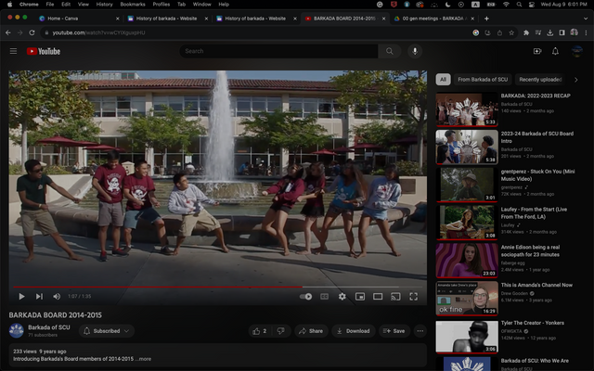Toggle subtitles/closed captions button
This screenshot has height=371, width=594.
(x=324, y=296)
